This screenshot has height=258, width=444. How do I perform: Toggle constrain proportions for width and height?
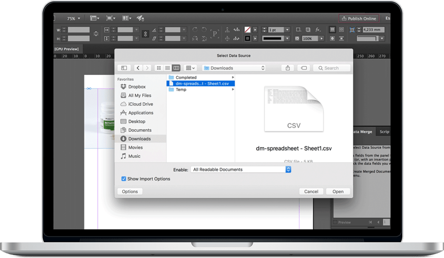coord(96,34)
